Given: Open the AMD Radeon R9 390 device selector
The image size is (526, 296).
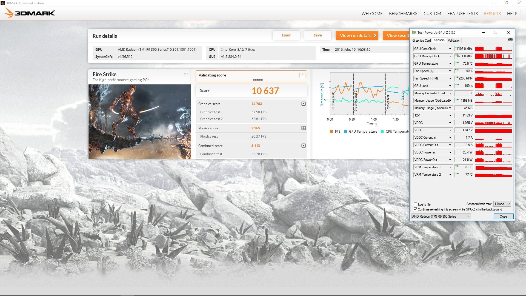Looking at the screenshot, I should (441, 217).
